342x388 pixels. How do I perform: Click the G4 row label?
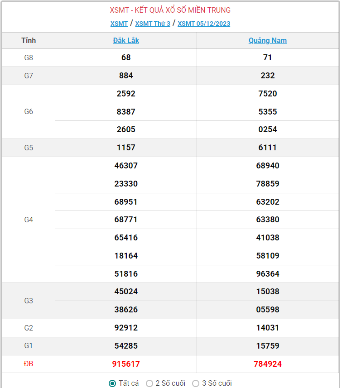(29, 220)
